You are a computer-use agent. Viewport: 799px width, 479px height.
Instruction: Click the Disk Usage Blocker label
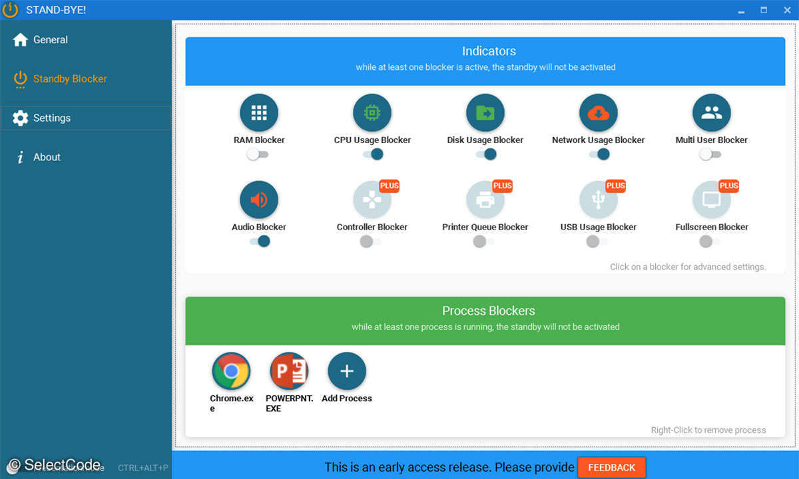[x=485, y=140]
